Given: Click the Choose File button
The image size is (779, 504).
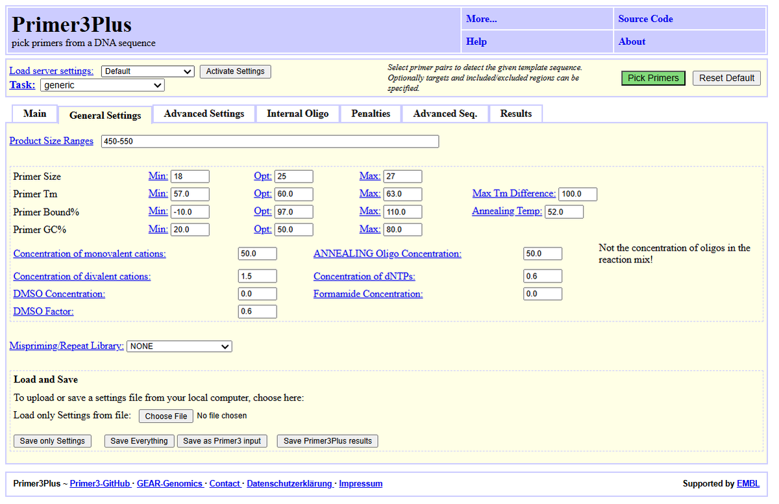Looking at the screenshot, I should click(166, 416).
